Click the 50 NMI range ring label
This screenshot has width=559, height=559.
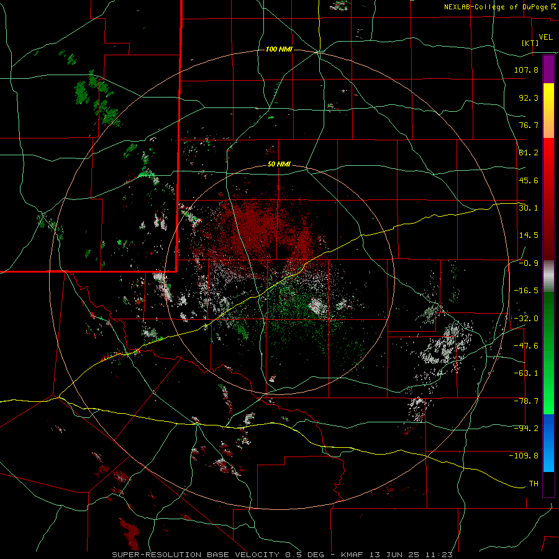279,165
